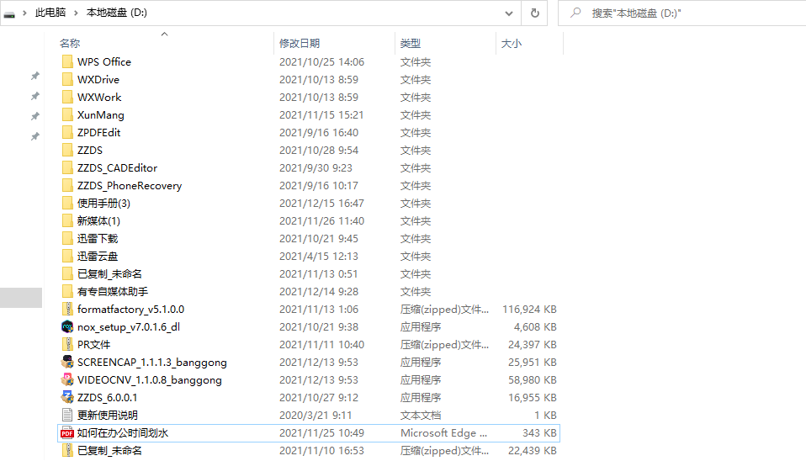Sort the list by 大小 column
806x461 pixels.
coord(512,44)
